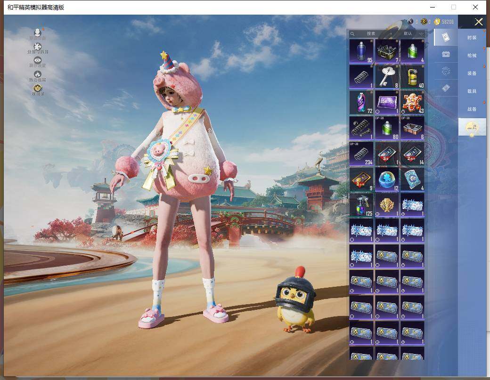The height and width of the screenshot is (380, 490).
Task: Select the plain spring item next to cloud key
Action: (361, 77)
